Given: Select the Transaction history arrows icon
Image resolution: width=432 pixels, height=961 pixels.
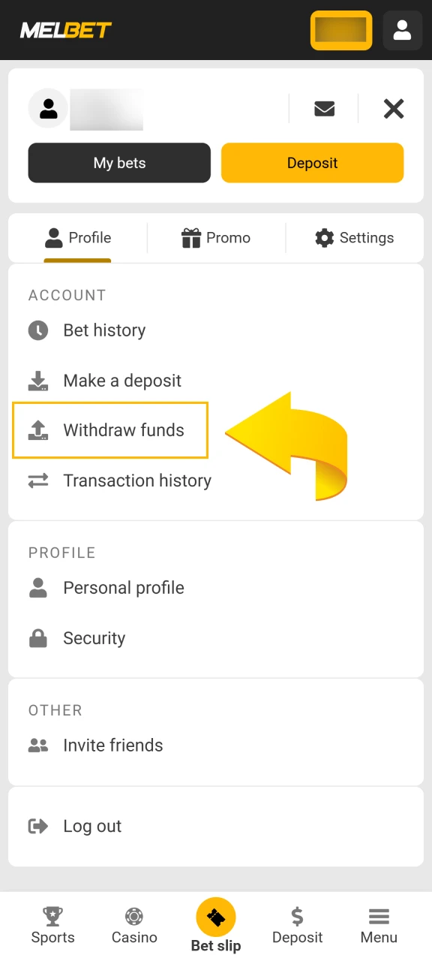Looking at the screenshot, I should pyautogui.click(x=38, y=480).
